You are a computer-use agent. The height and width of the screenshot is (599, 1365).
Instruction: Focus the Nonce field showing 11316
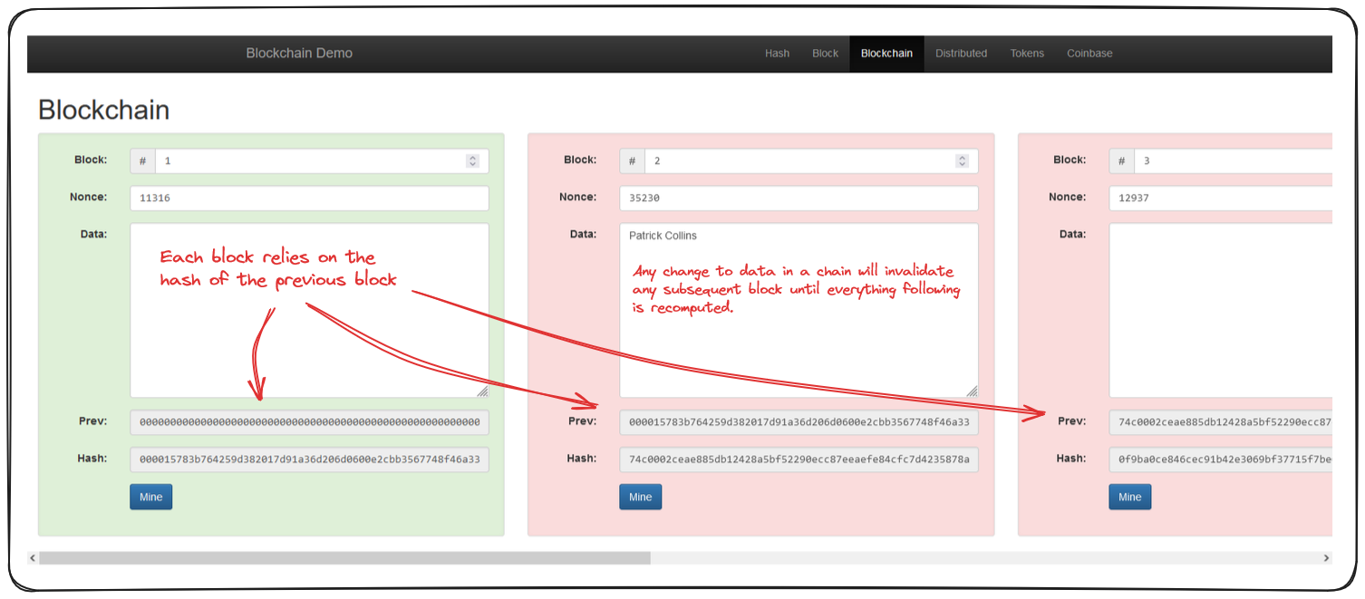309,198
